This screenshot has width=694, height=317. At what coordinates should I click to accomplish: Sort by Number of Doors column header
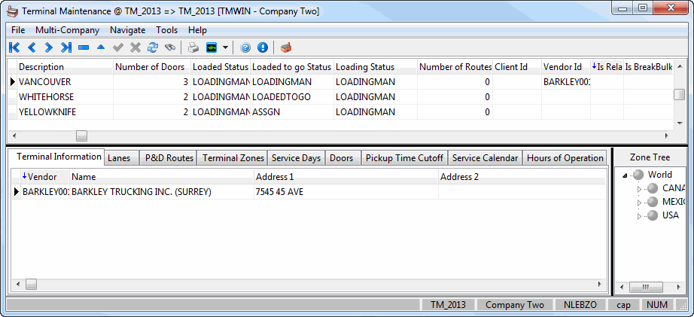coord(151,67)
